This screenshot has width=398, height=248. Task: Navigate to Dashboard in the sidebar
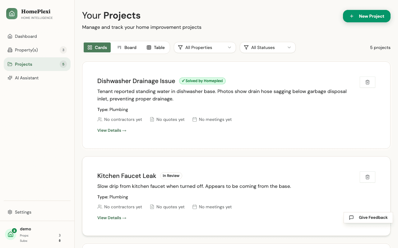pyautogui.click(x=26, y=36)
